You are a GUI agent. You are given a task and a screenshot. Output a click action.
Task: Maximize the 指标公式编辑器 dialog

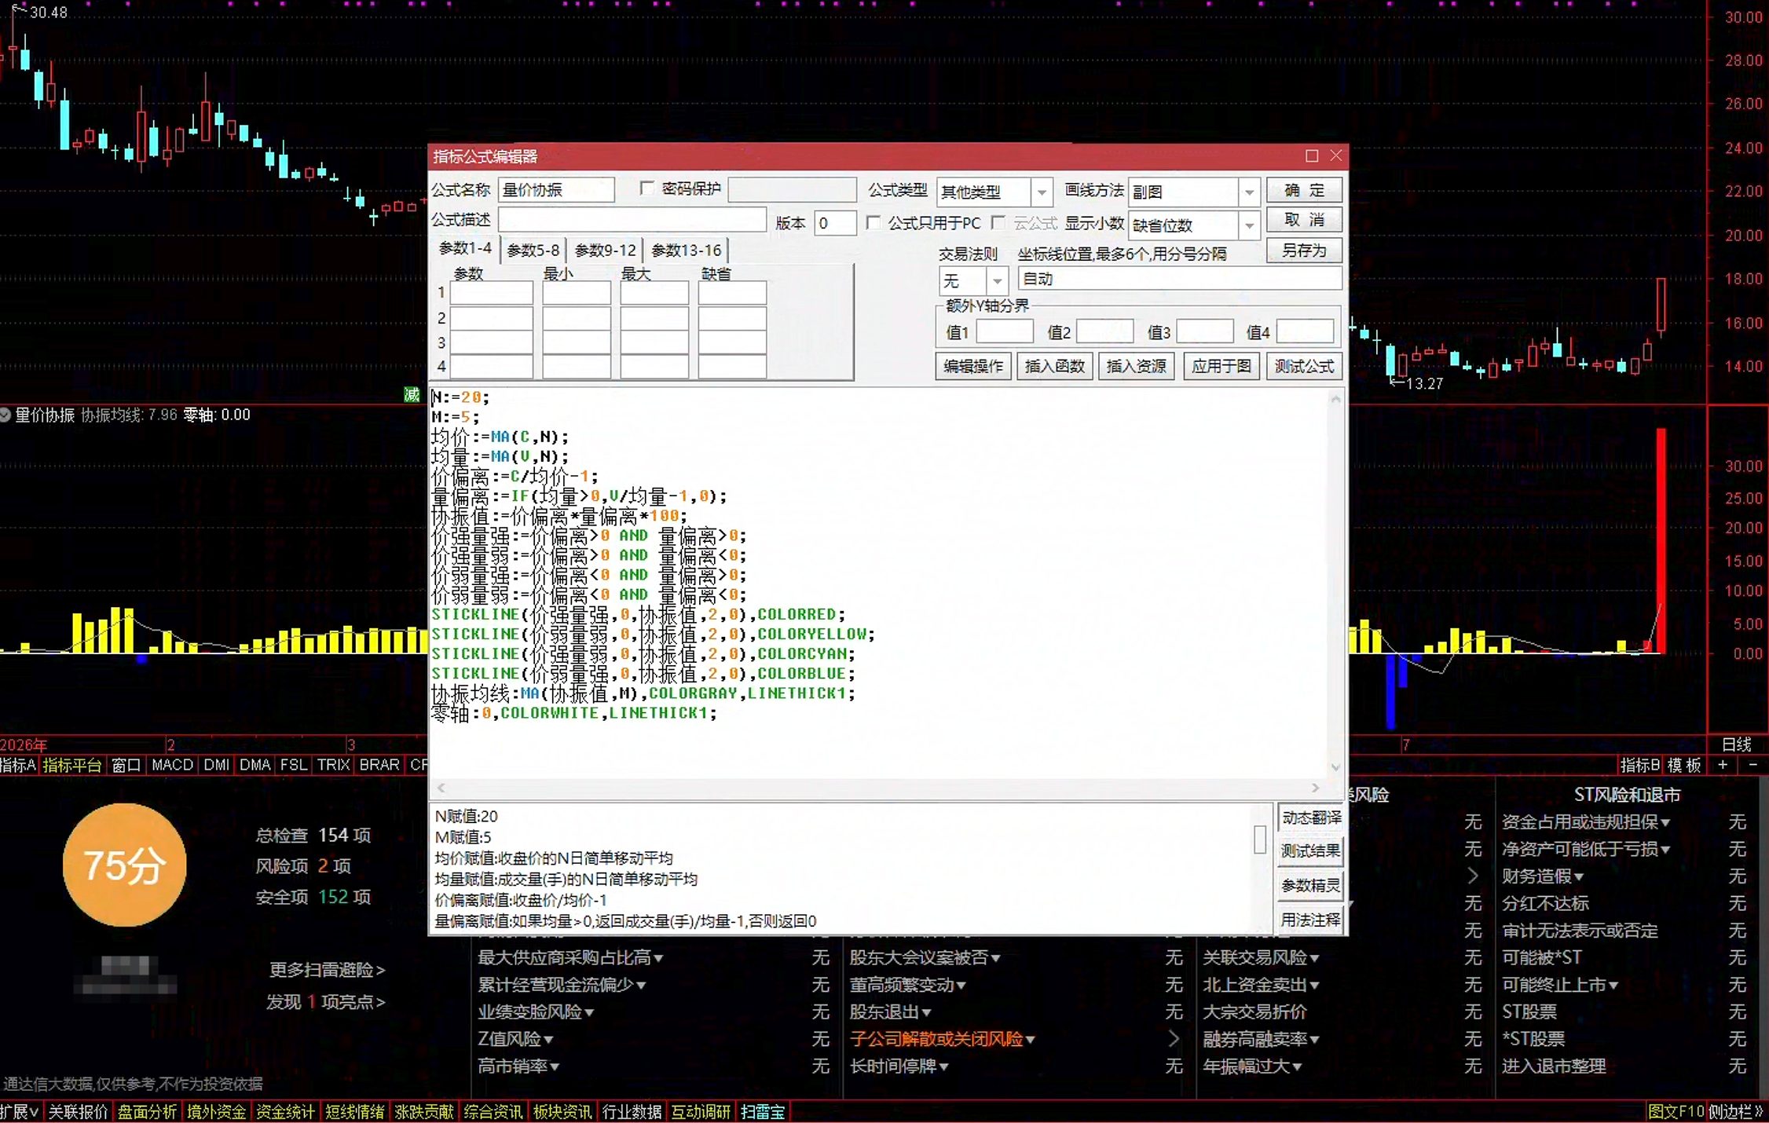(1311, 155)
